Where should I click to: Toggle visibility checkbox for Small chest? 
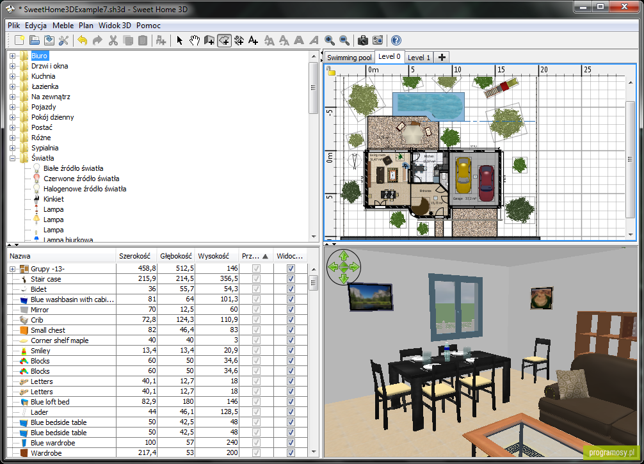[x=291, y=330]
